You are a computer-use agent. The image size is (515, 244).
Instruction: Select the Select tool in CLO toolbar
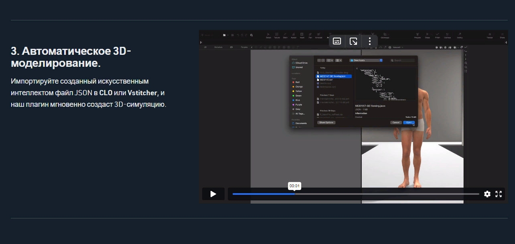coord(268,35)
